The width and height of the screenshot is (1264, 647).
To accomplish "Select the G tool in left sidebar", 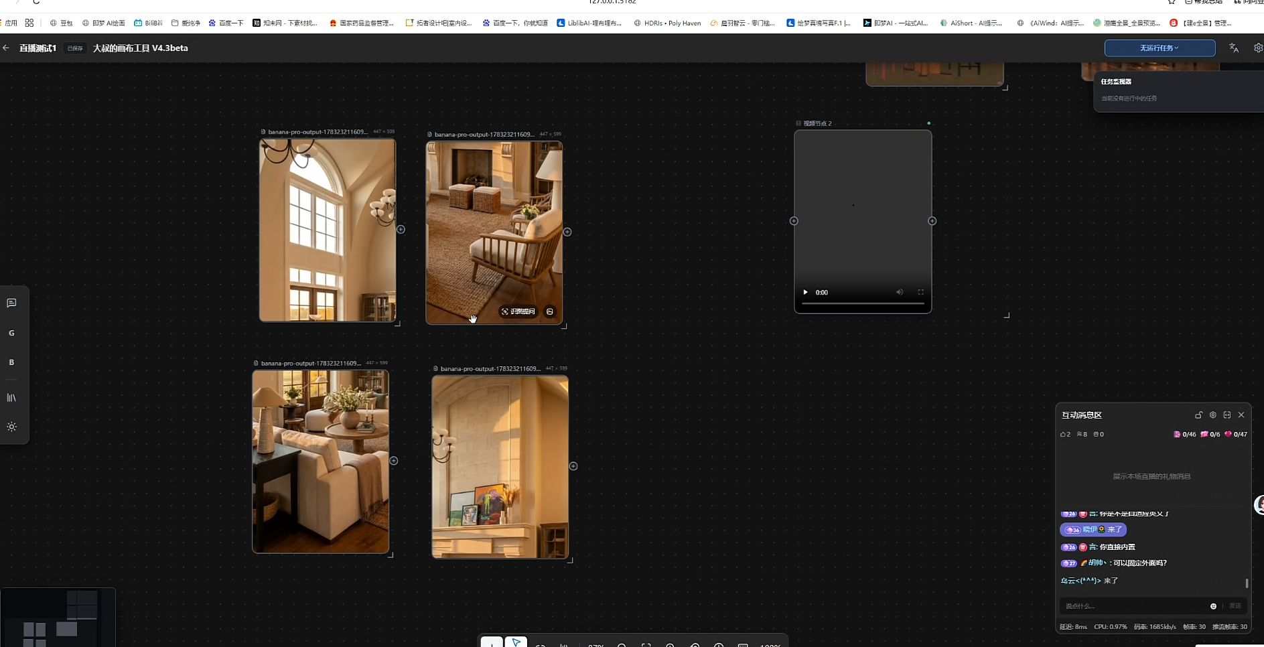I will 11,333.
